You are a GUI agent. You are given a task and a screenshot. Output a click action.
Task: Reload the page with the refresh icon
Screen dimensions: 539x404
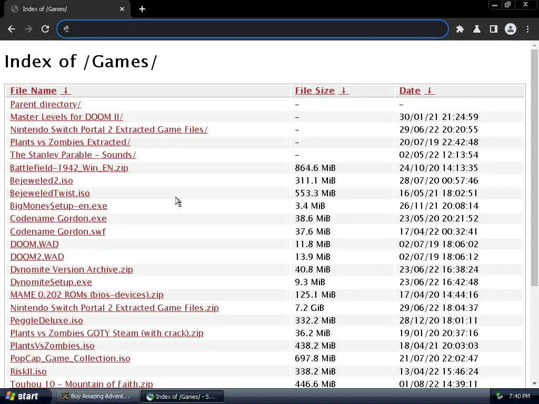pyautogui.click(x=45, y=29)
